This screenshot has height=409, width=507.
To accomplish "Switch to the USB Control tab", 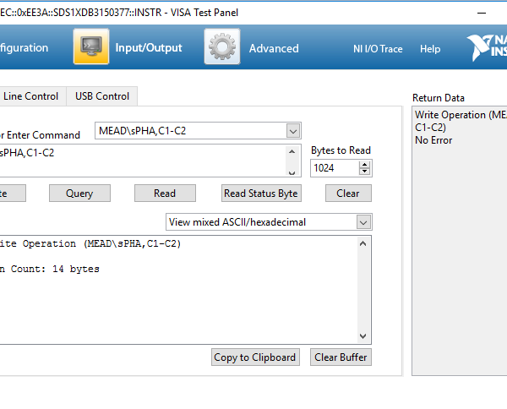I will 102,96.
